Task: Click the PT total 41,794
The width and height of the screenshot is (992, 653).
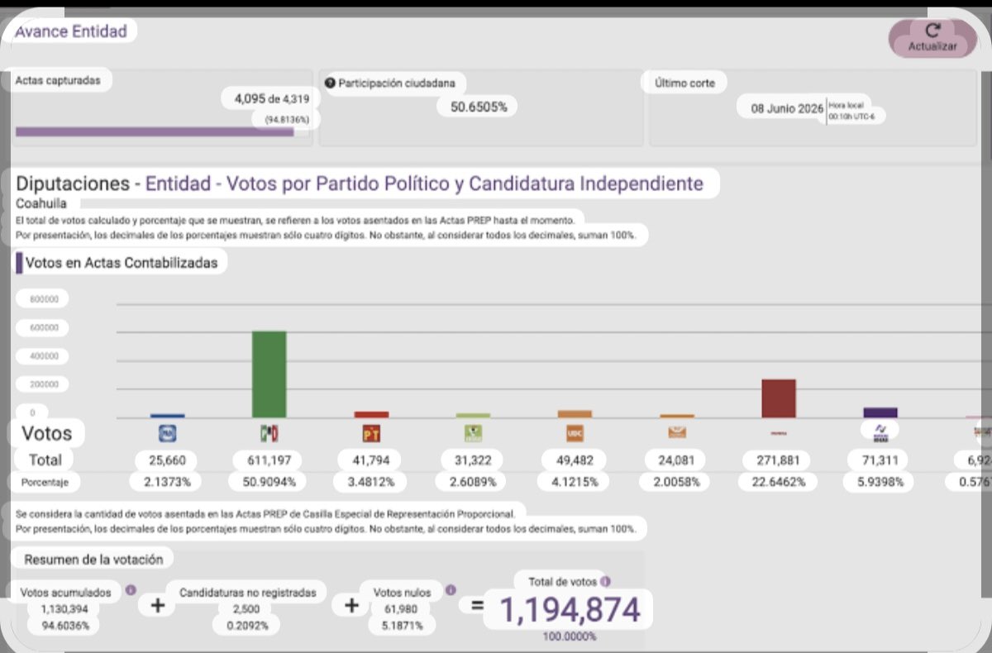Action: pyautogui.click(x=370, y=460)
